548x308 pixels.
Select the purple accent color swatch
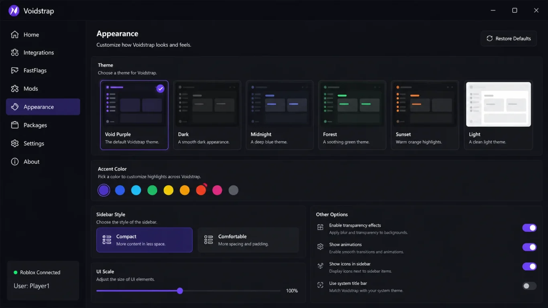tap(104, 190)
